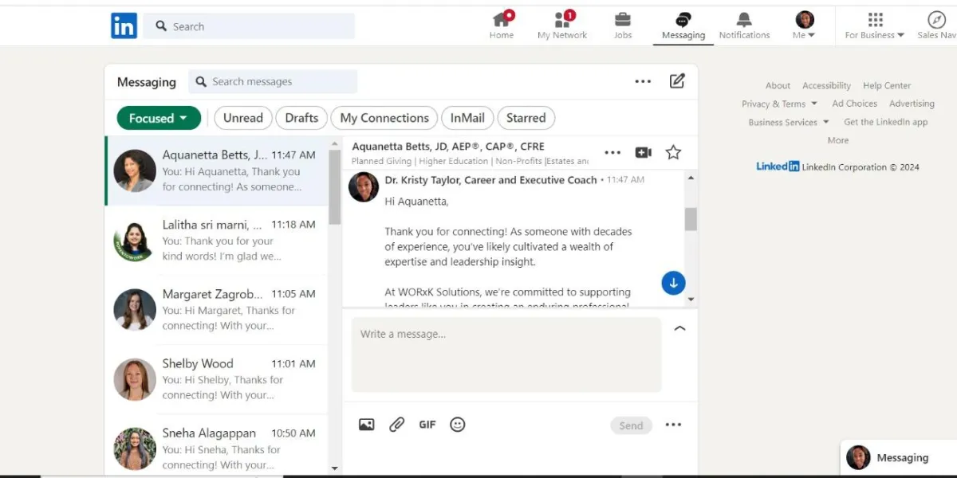This screenshot has width=957, height=478.
Task: Click message thread scroll up arrow
Action: [x=691, y=178]
